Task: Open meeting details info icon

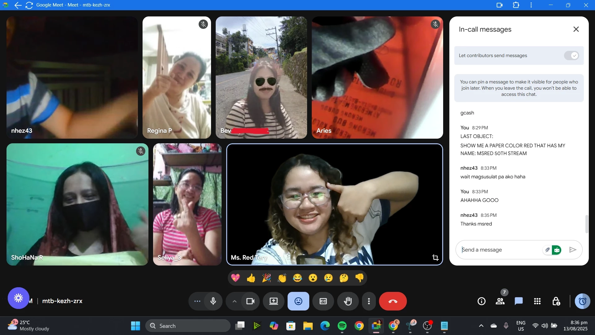Action: (x=482, y=301)
